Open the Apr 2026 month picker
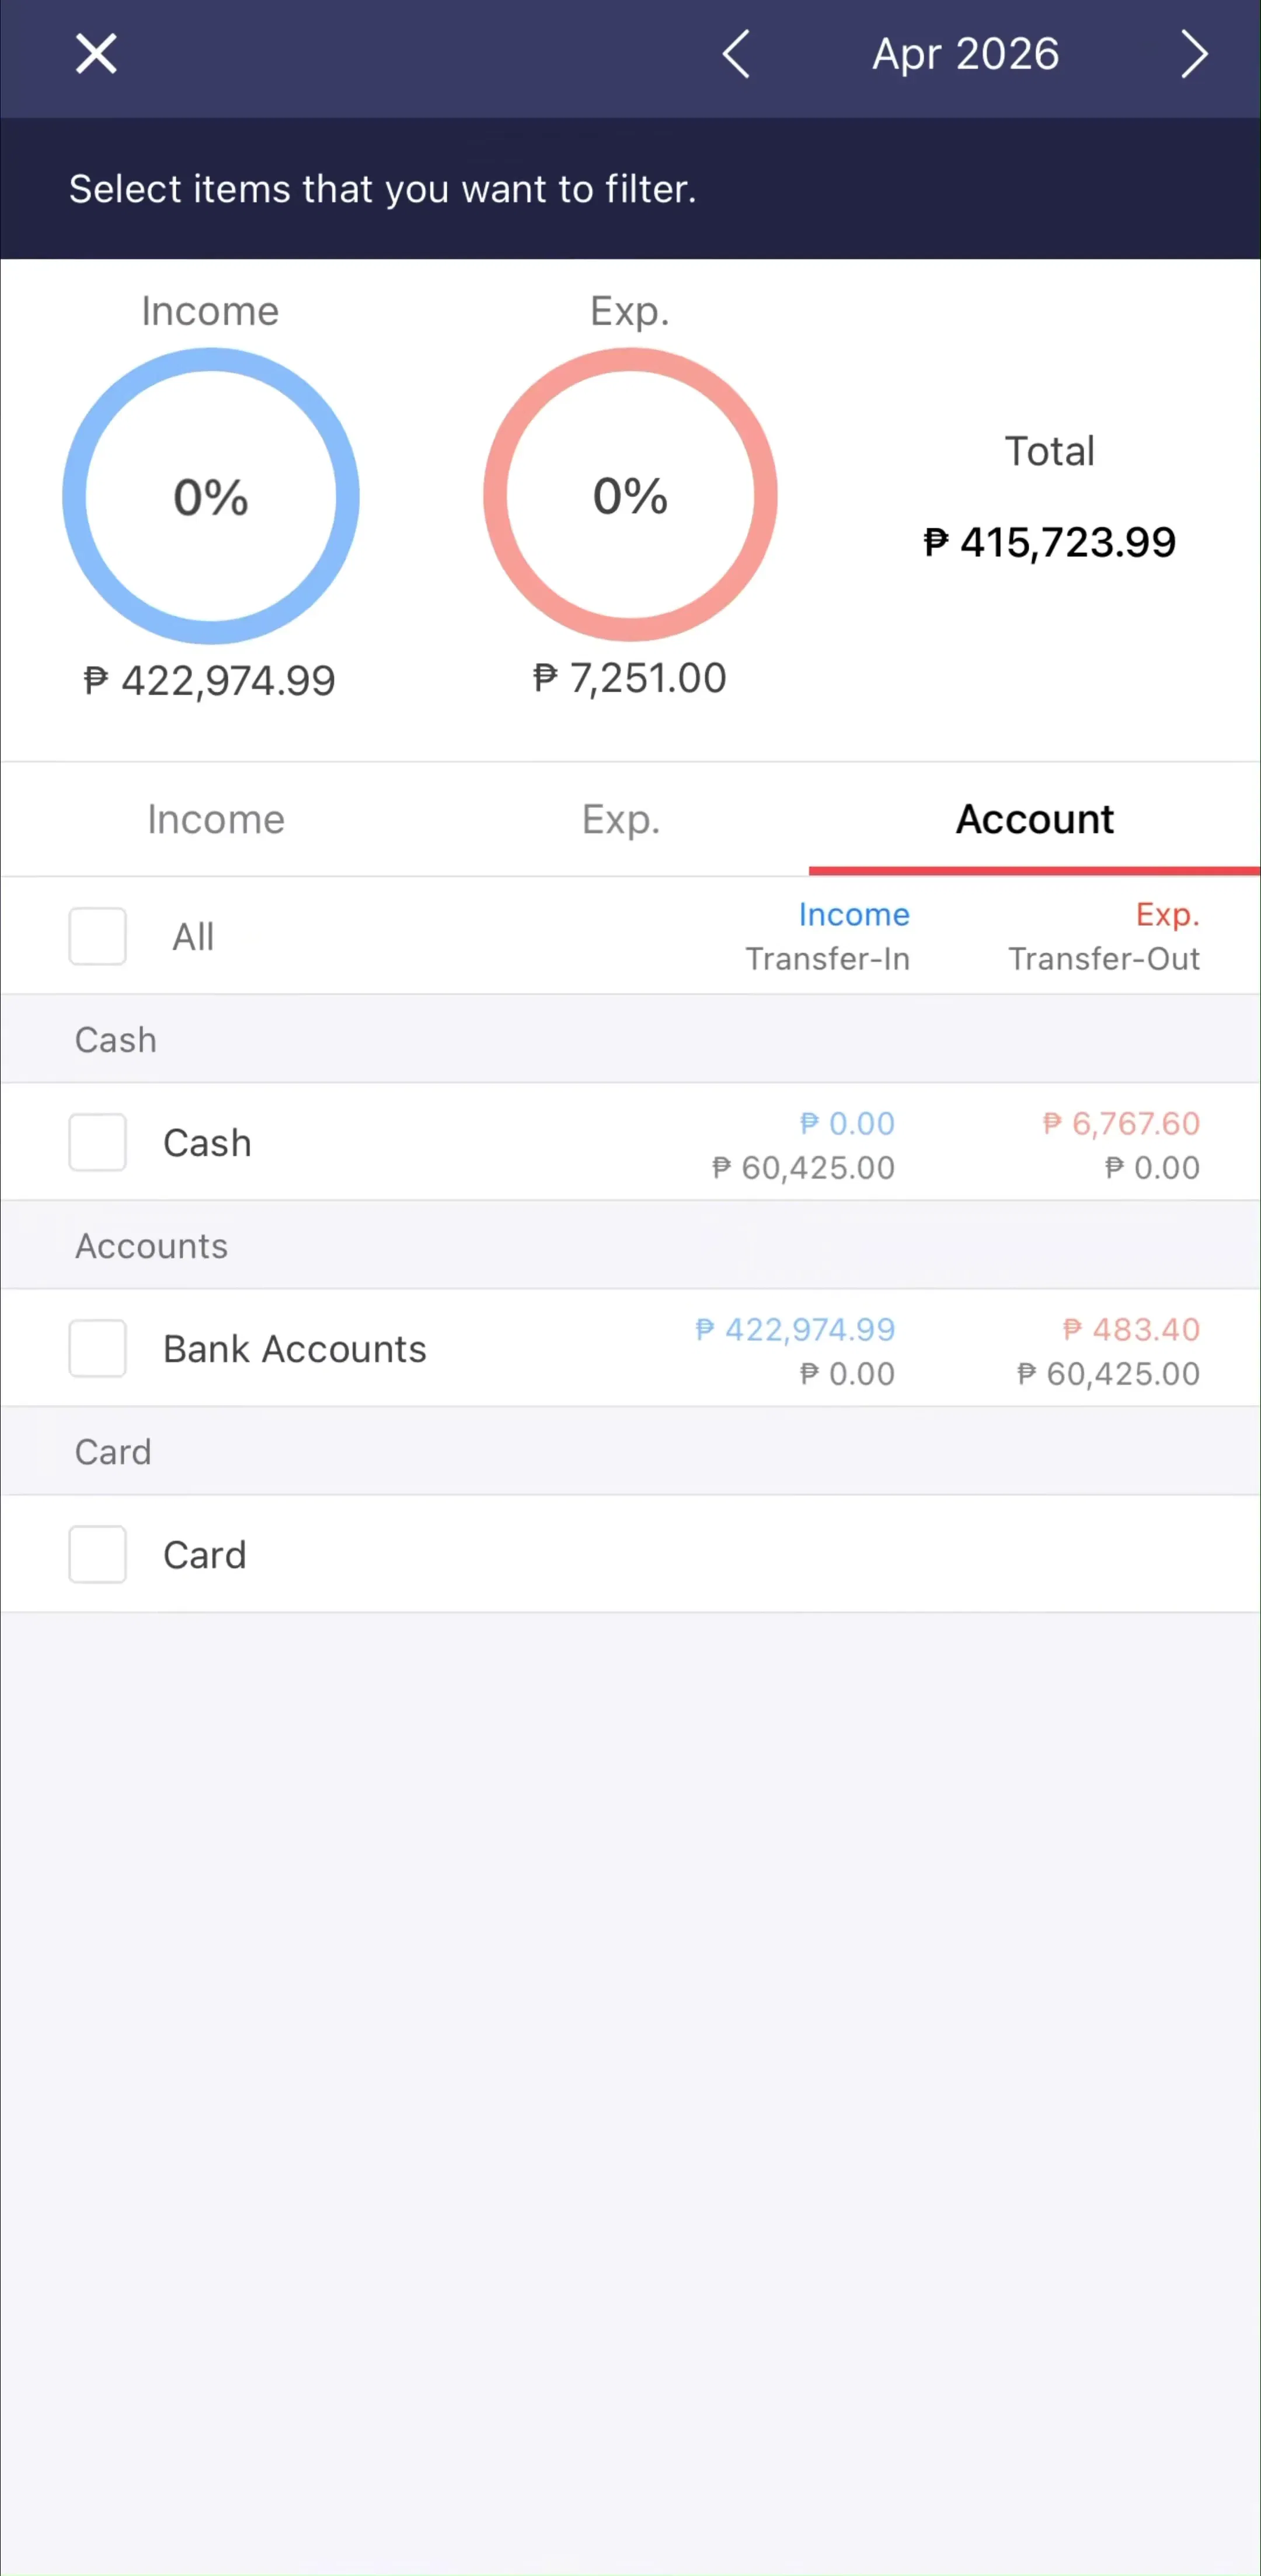Screen dimensions: 1261x2576 coord(965,54)
